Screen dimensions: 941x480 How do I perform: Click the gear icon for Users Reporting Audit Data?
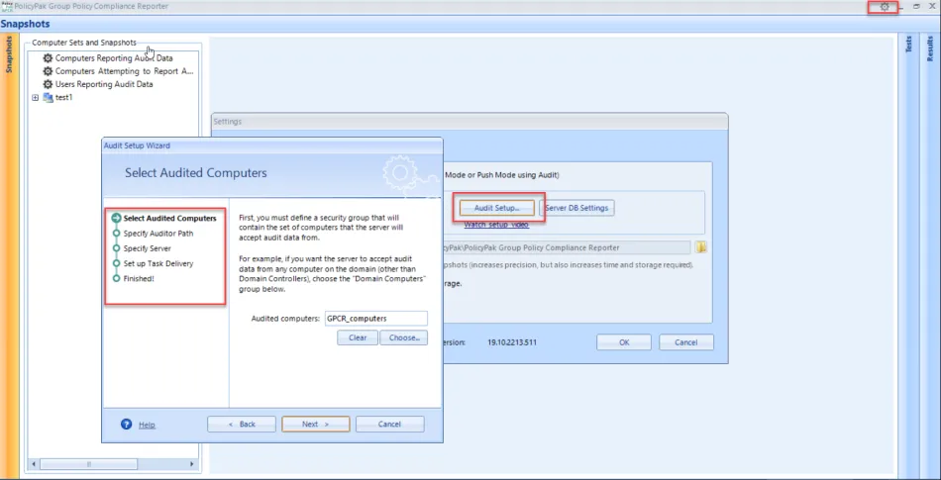click(x=48, y=84)
